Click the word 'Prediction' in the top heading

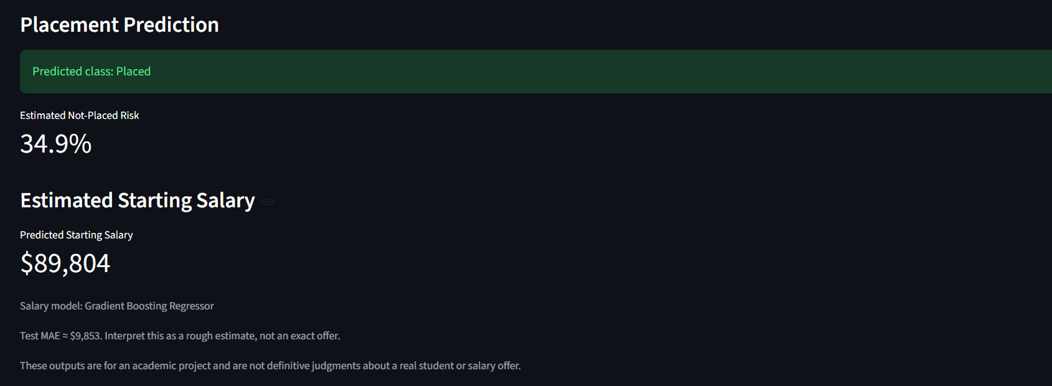[x=171, y=25]
